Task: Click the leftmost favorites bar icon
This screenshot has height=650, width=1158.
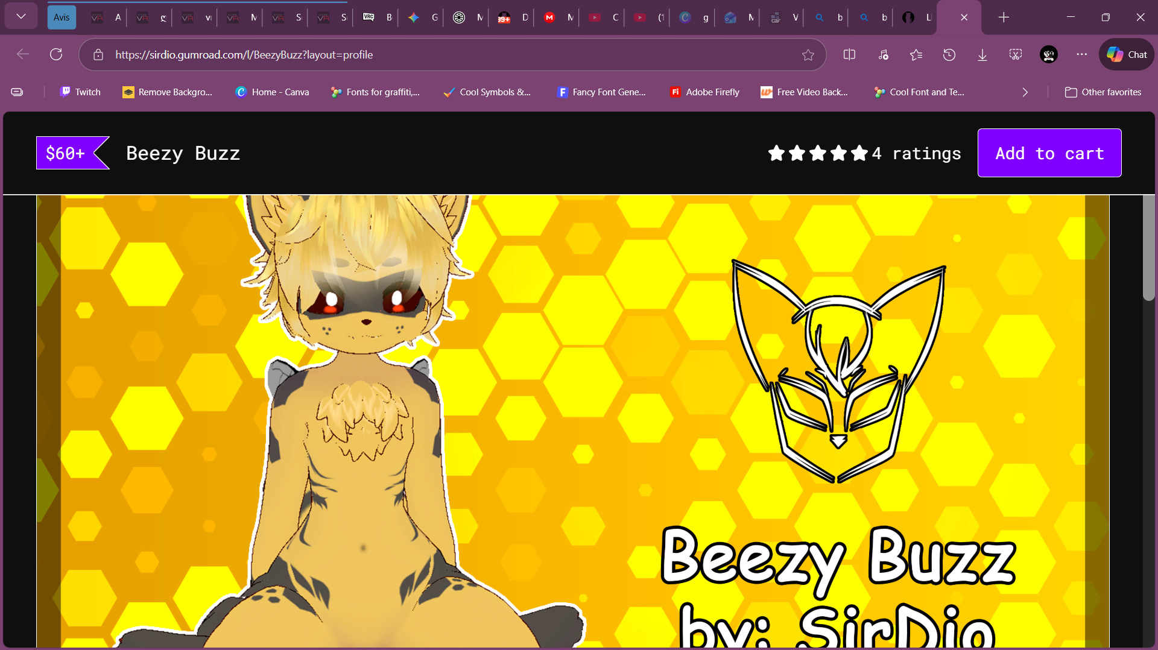Action: pos(17,92)
